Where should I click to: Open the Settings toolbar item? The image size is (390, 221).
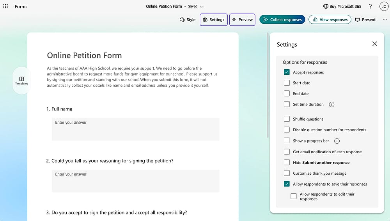214,19
